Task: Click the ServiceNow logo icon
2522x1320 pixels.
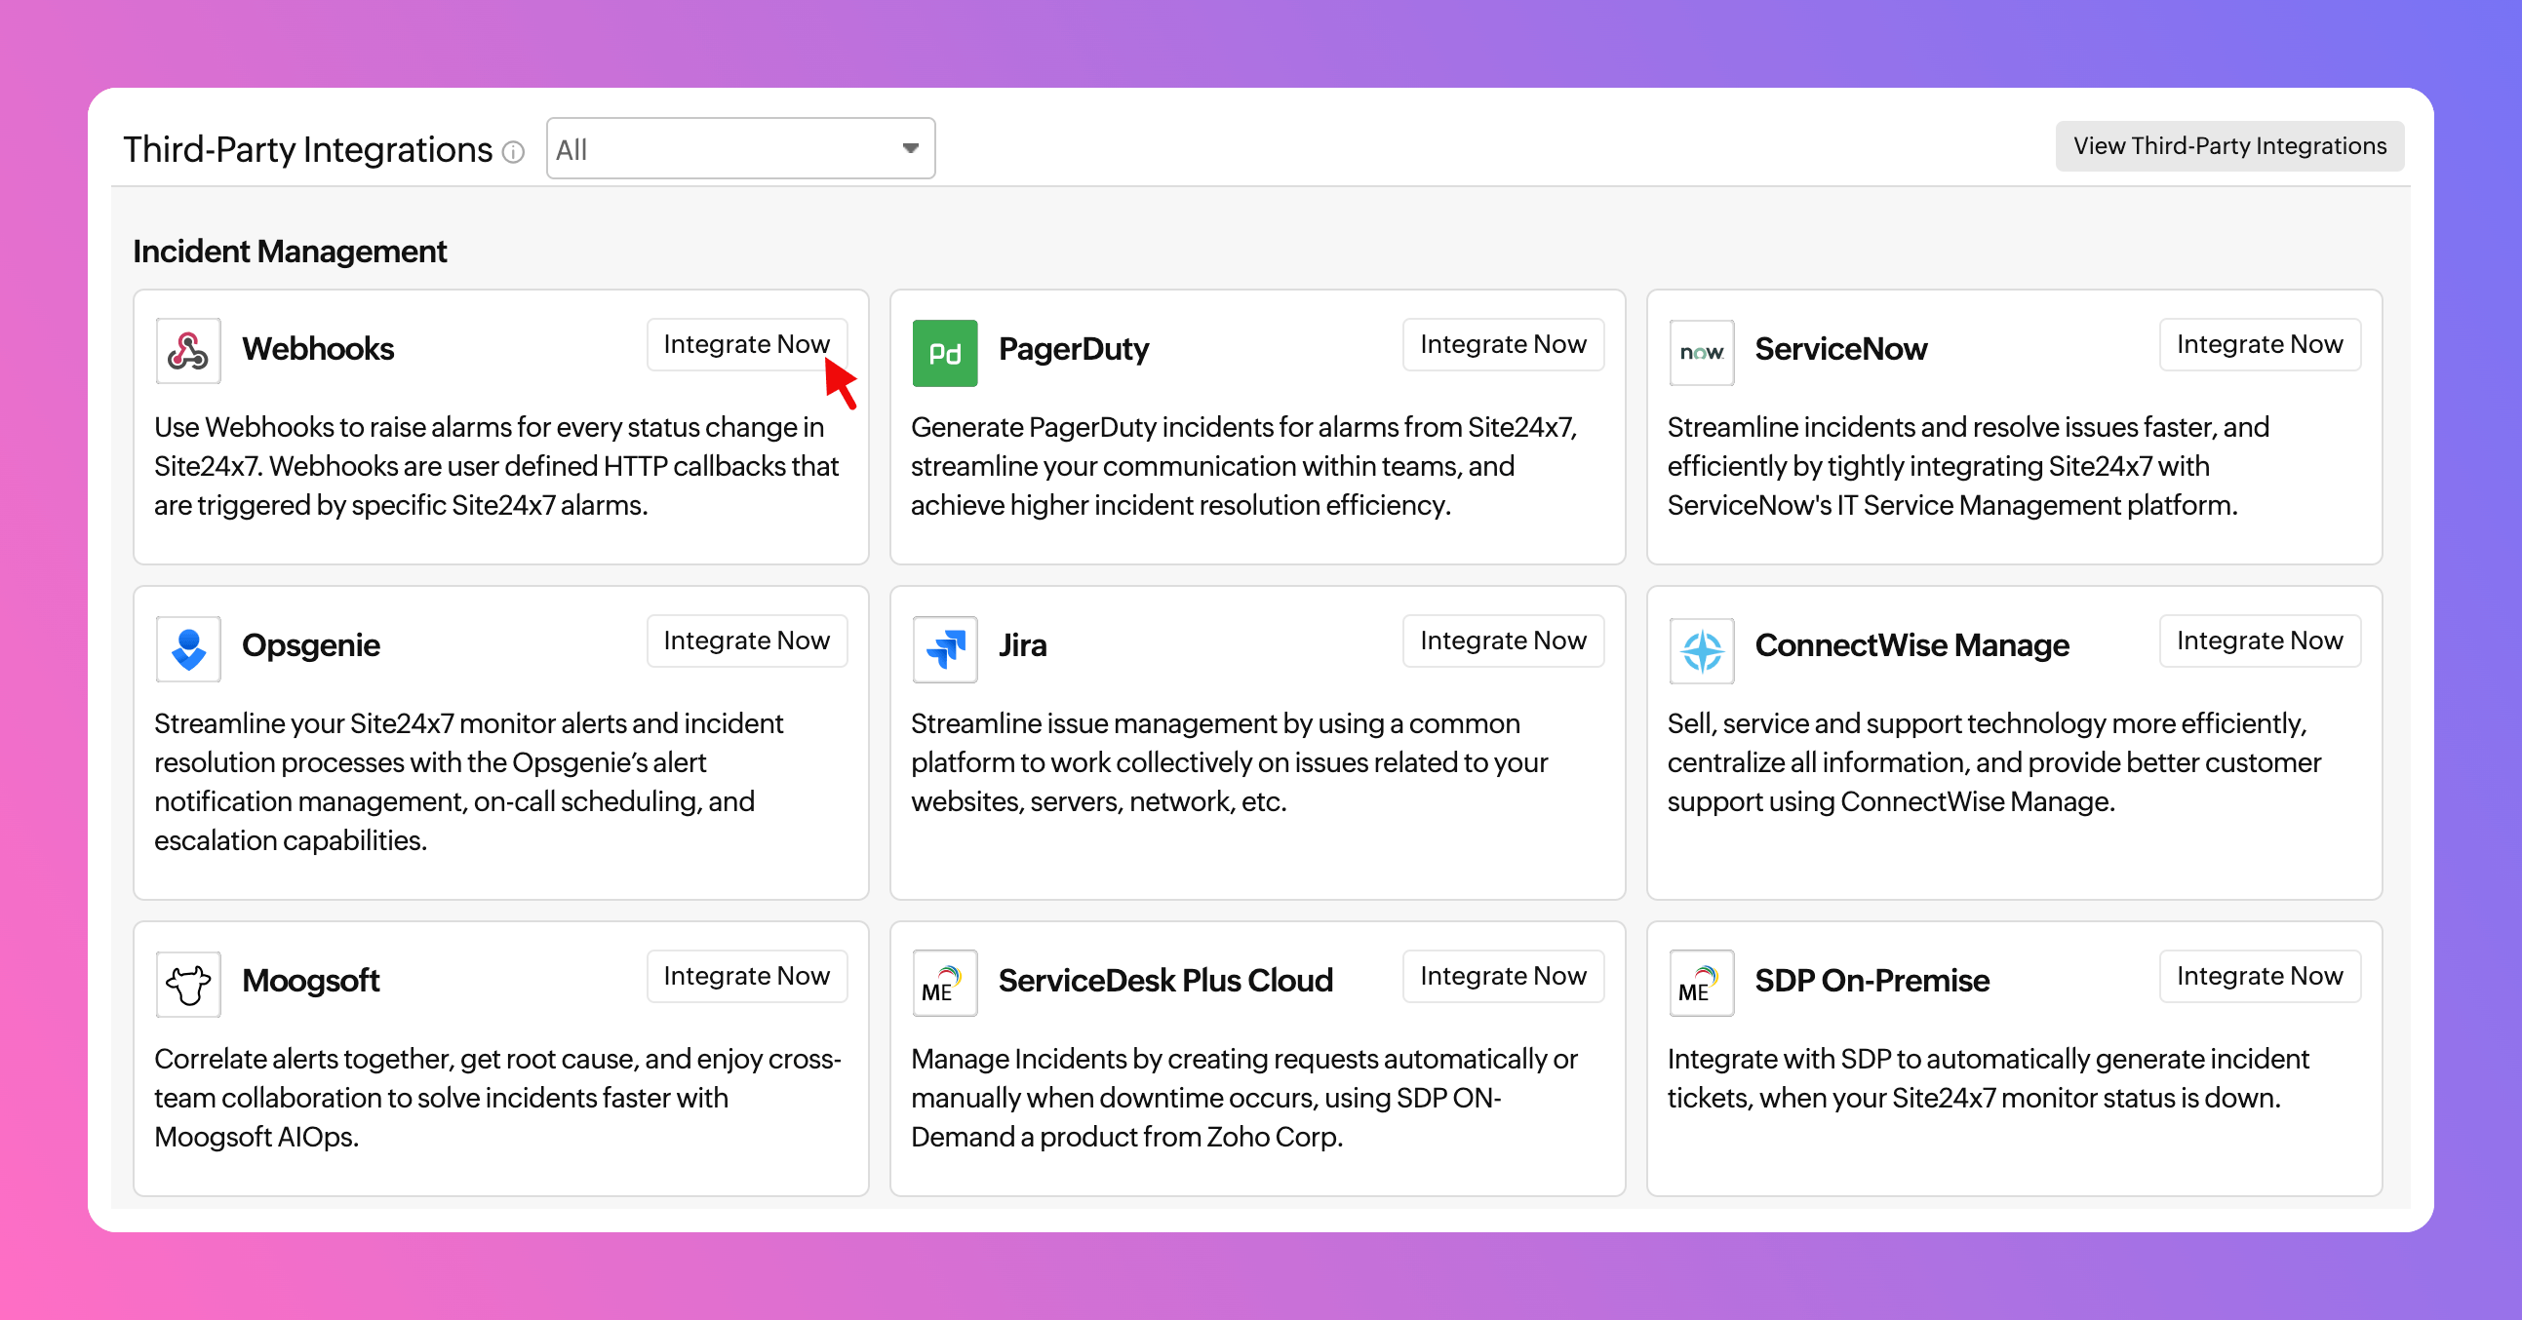Action: click(1701, 352)
